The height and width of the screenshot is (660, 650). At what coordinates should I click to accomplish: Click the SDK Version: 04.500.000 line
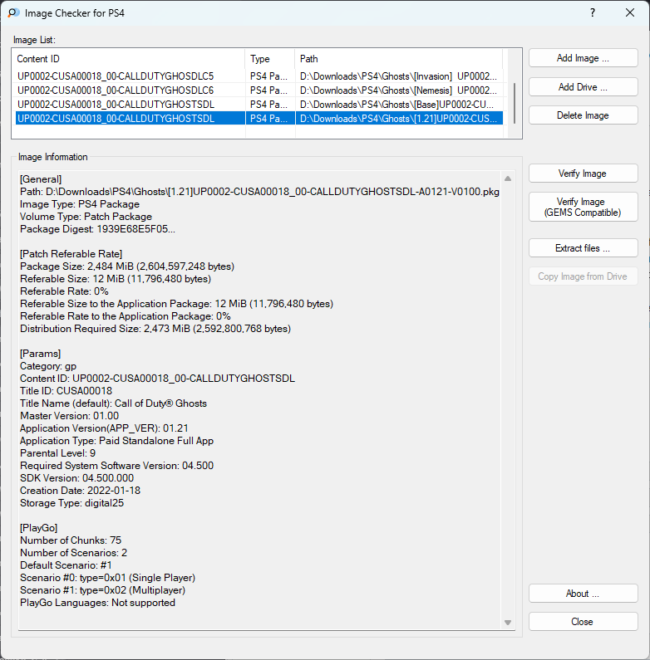[76, 478]
